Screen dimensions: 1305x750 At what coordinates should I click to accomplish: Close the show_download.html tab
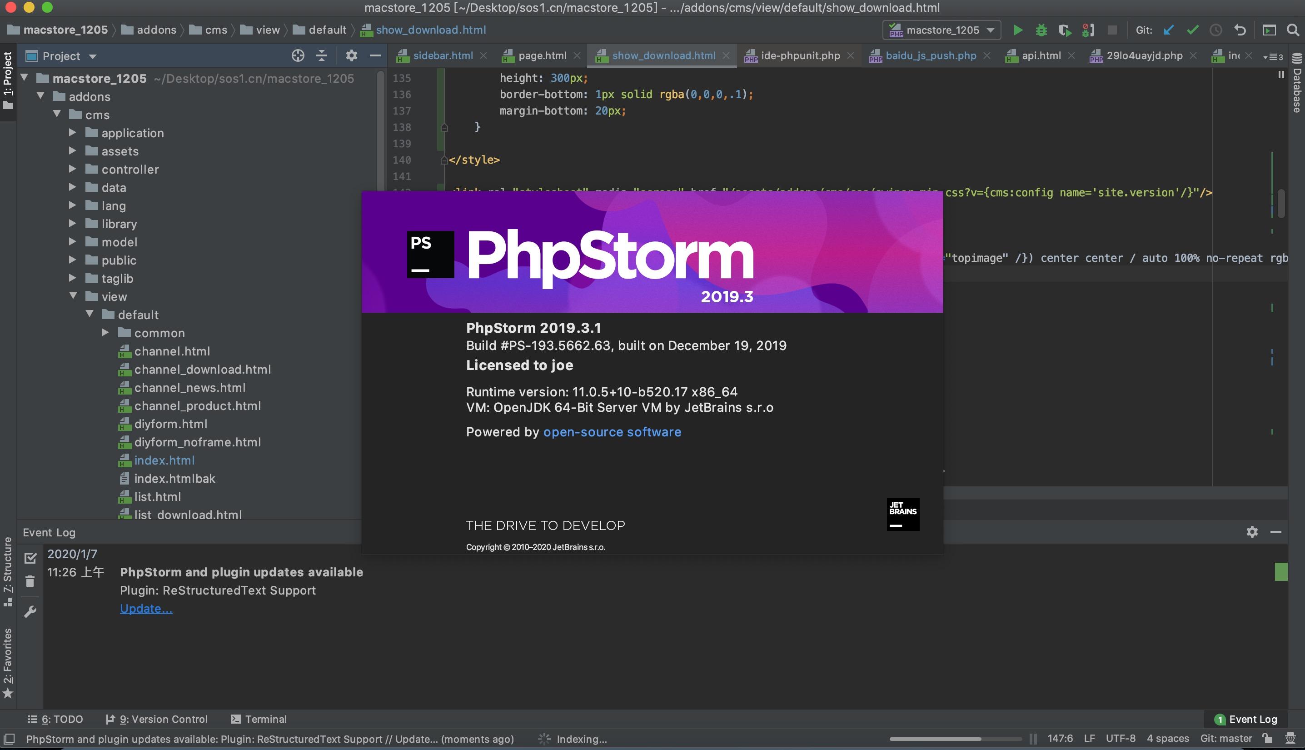point(727,55)
